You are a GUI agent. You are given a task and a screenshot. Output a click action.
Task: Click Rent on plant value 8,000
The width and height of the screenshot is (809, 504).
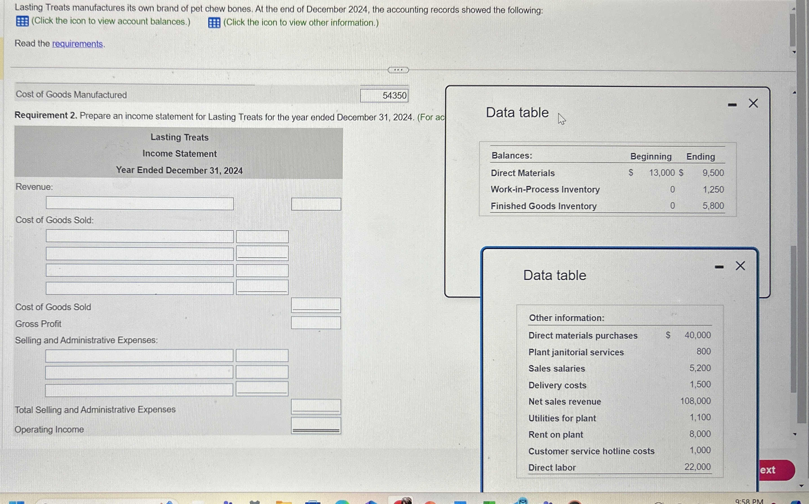(700, 434)
